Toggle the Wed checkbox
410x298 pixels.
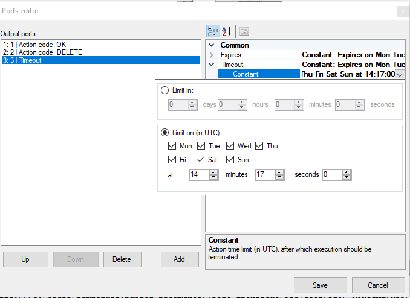point(230,145)
